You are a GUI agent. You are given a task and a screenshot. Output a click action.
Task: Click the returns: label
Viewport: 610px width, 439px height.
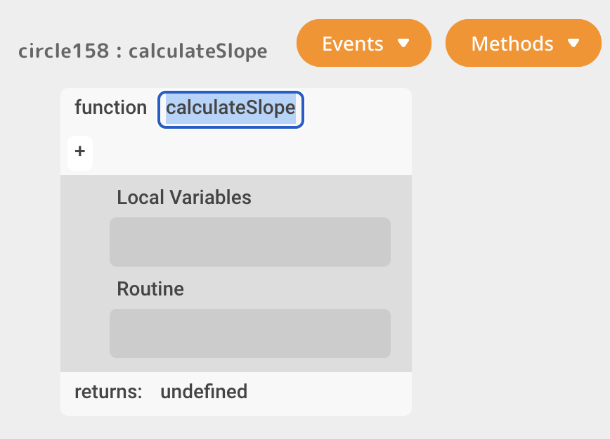tap(108, 392)
